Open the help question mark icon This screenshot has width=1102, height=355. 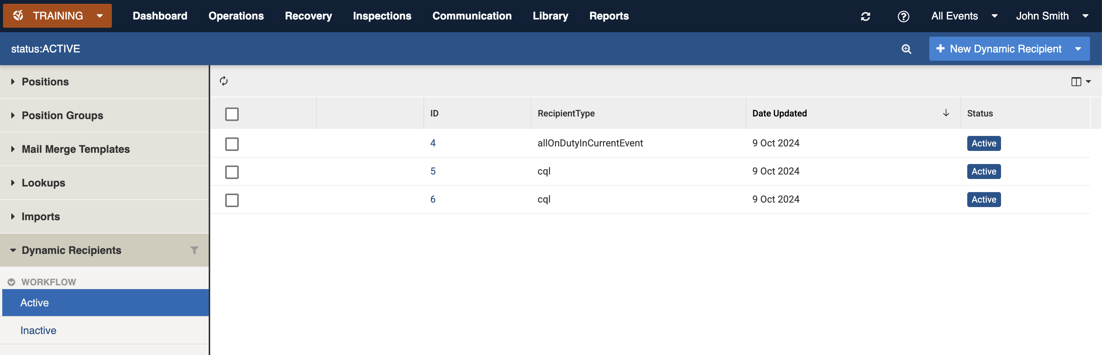[903, 16]
